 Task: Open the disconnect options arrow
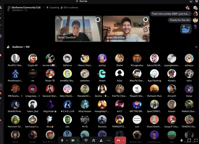(123, 140)
